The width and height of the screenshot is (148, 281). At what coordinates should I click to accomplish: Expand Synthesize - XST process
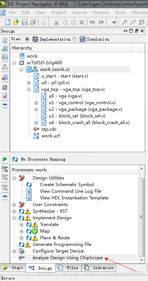coord(14,212)
